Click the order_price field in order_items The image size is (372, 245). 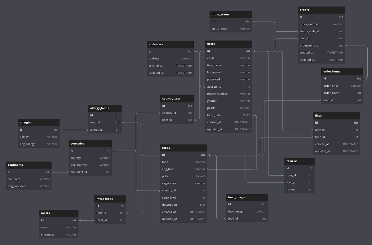coord(342,85)
